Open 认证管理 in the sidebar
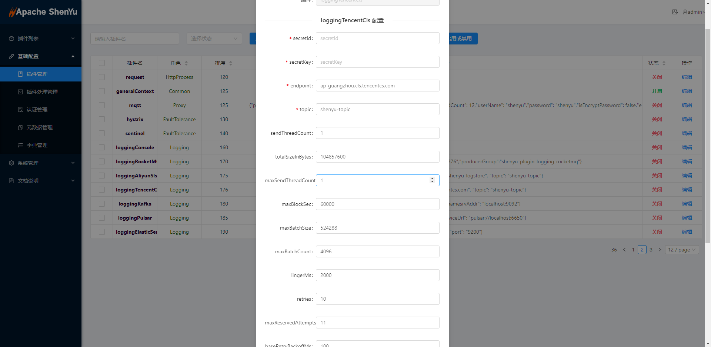The width and height of the screenshot is (711, 347). (37, 110)
